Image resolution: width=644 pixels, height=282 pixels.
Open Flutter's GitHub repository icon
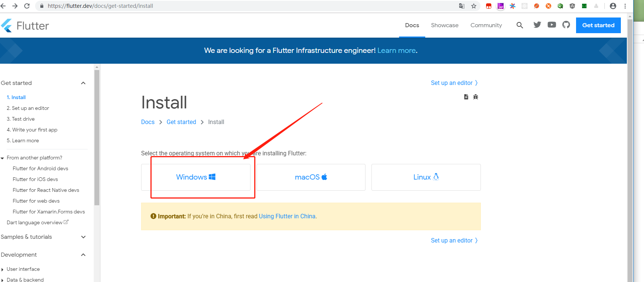[566, 25]
